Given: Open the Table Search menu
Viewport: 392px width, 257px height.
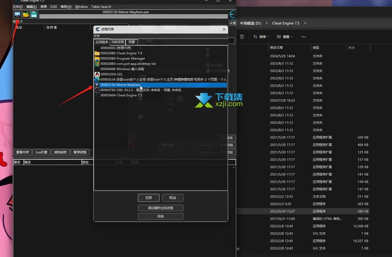Looking at the screenshot, I should [x=101, y=7].
